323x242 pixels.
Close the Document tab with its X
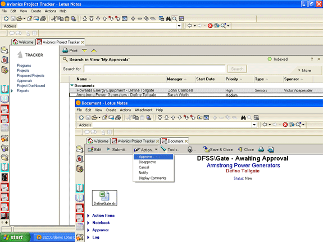pos(186,141)
